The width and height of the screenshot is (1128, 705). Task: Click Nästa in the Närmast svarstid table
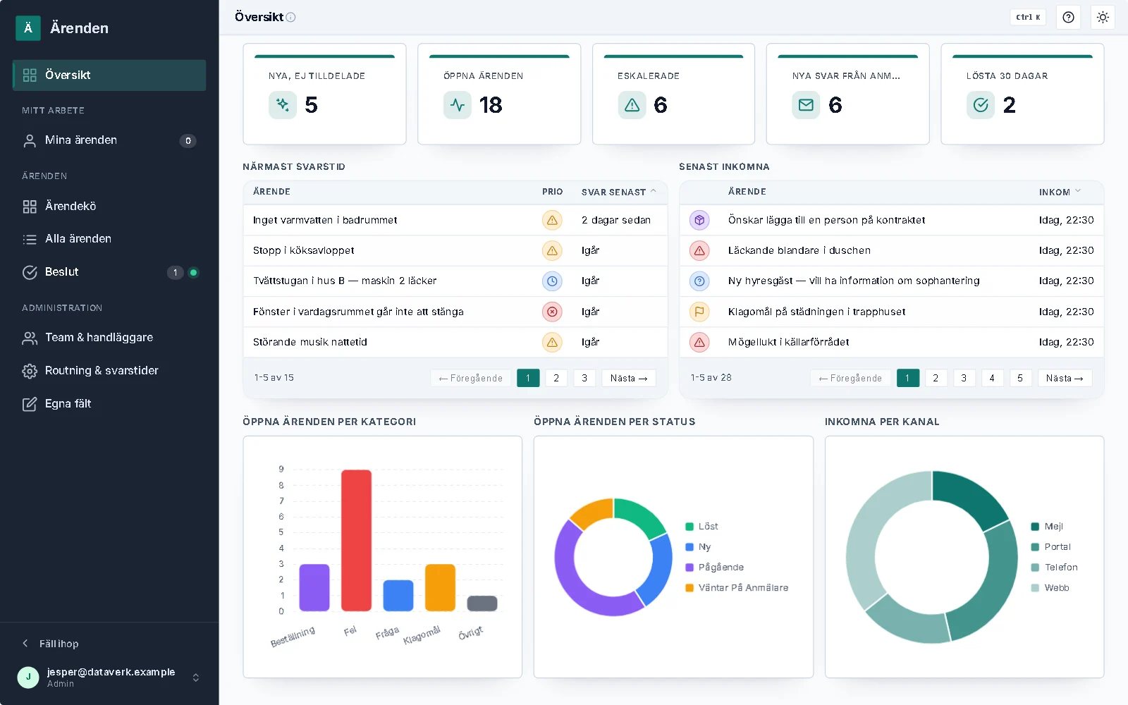click(x=629, y=378)
